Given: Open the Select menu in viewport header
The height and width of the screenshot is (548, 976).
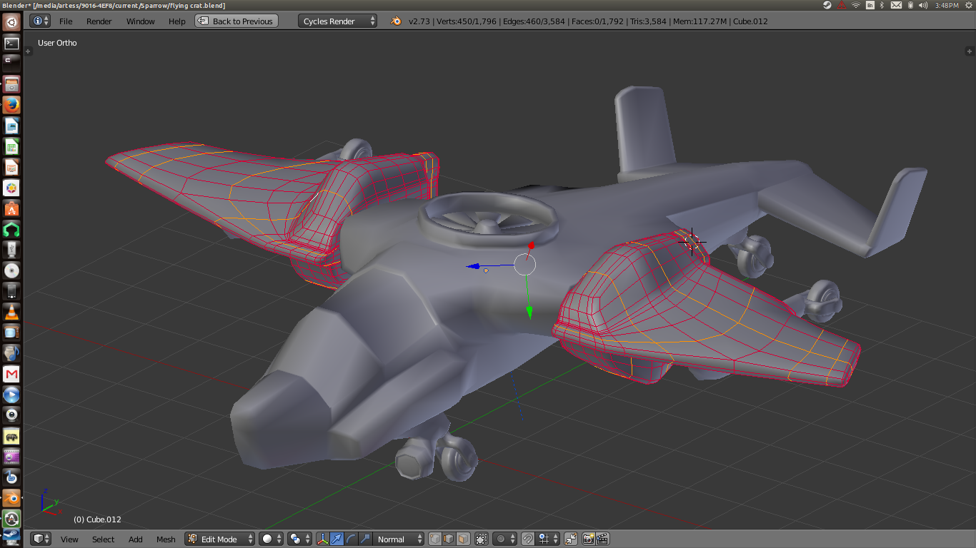Looking at the screenshot, I should (103, 539).
